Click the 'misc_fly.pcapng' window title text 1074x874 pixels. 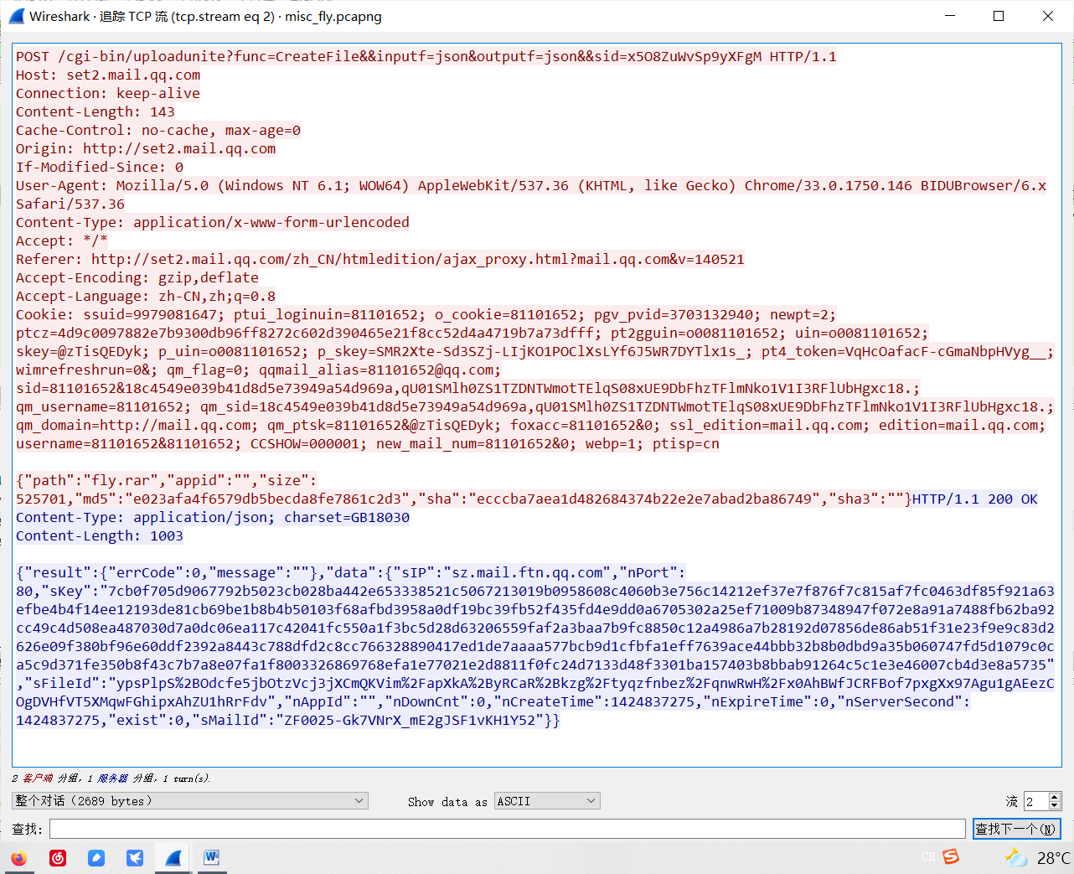pyautogui.click(x=333, y=16)
